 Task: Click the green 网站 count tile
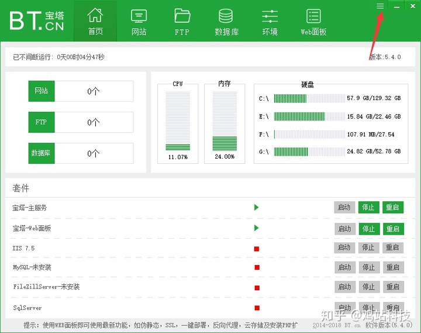pyautogui.click(x=42, y=91)
